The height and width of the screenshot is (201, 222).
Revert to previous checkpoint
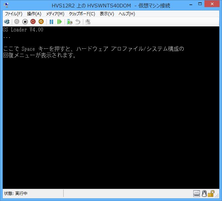(x=78, y=22)
